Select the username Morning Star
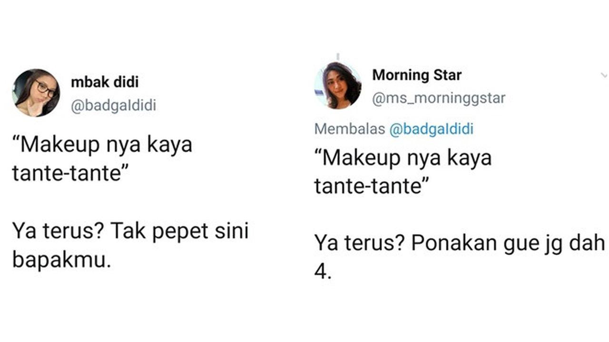 click(x=417, y=75)
